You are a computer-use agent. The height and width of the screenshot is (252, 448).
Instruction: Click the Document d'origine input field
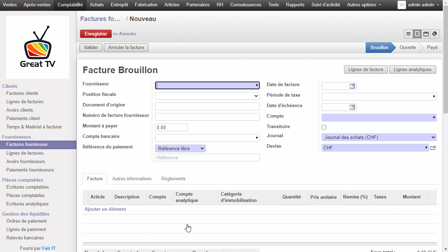(207, 106)
